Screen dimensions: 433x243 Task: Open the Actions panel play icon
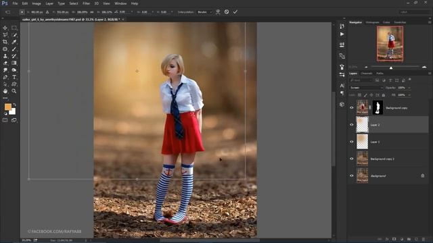click(342, 34)
